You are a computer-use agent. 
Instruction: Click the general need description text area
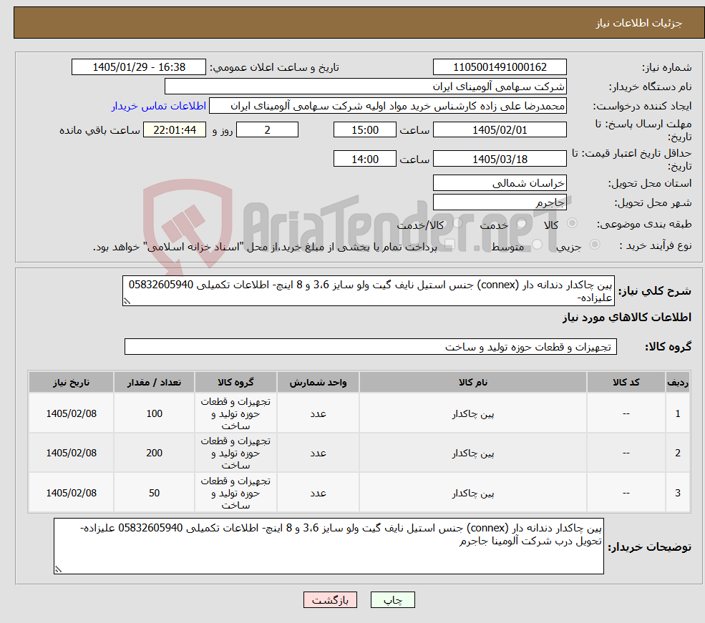(x=368, y=290)
